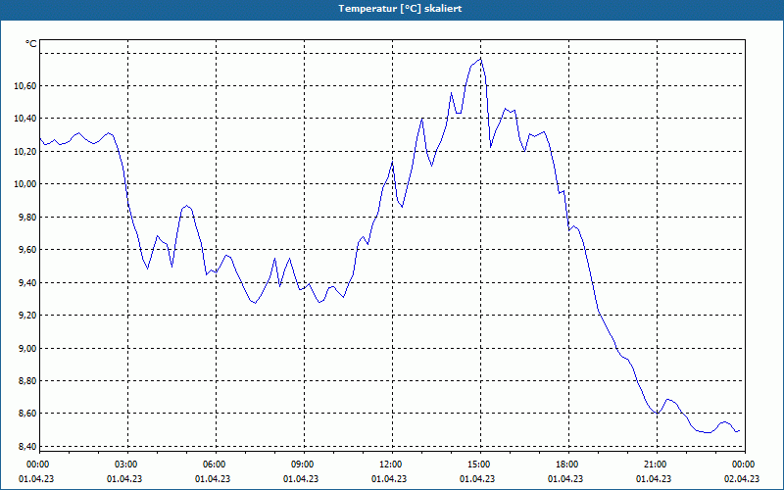The image size is (784, 490).
Task: Select the '01.04.23' date under 03:00
Action: point(124,479)
